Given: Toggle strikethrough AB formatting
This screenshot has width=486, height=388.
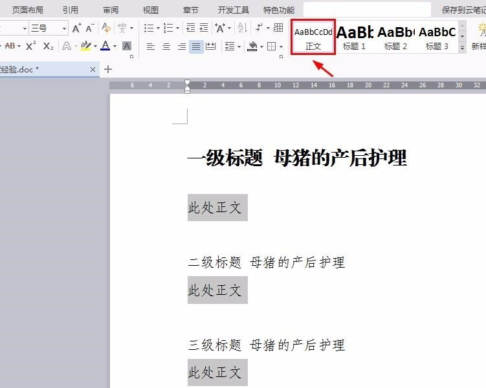Looking at the screenshot, I should click(x=10, y=46).
